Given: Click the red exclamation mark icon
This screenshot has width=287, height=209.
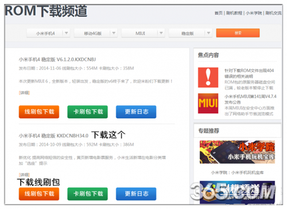Looking at the screenshot, I should point(208,77).
